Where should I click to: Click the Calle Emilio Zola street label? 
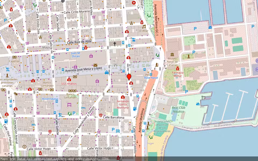pyautogui.click(x=38, y=23)
